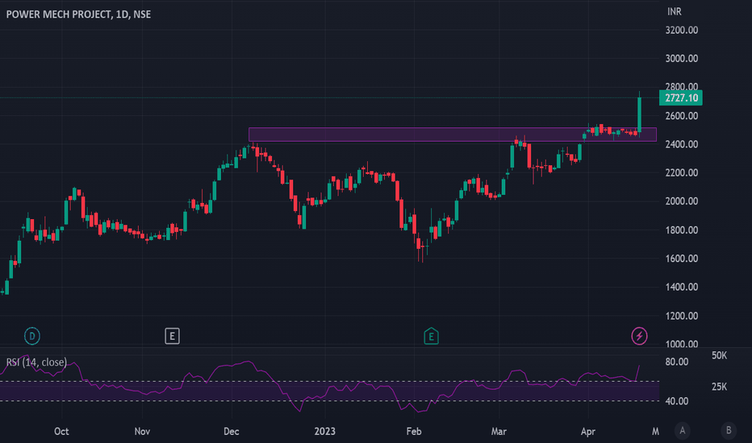Viewport: 752px width, 443px height.
Task: Click the RSI (14, close) indicator label
Action: [36, 362]
